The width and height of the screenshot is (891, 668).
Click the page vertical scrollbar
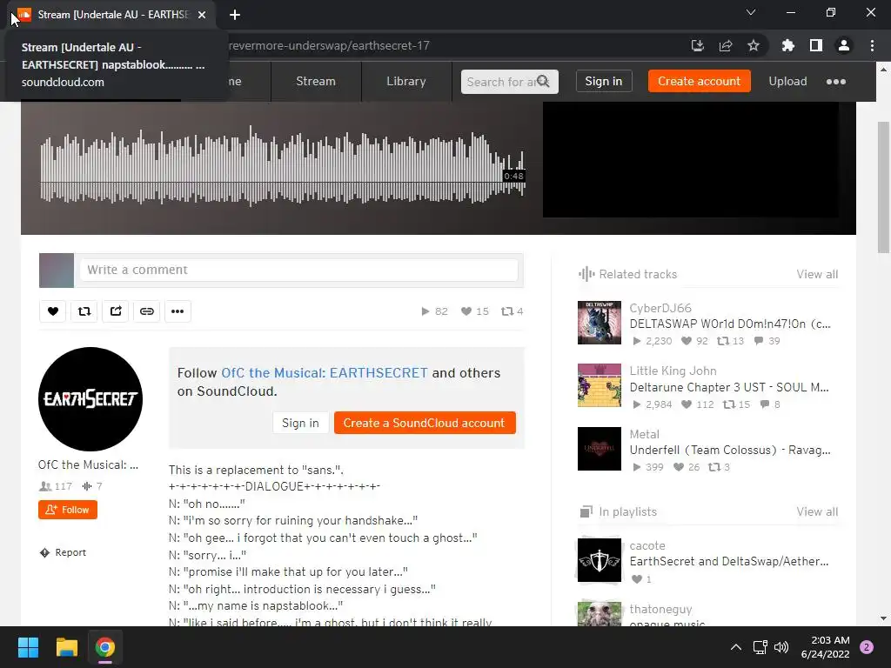tap(883, 188)
